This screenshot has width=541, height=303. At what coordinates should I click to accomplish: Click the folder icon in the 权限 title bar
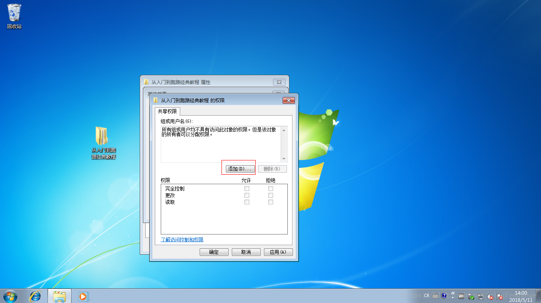pos(156,101)
